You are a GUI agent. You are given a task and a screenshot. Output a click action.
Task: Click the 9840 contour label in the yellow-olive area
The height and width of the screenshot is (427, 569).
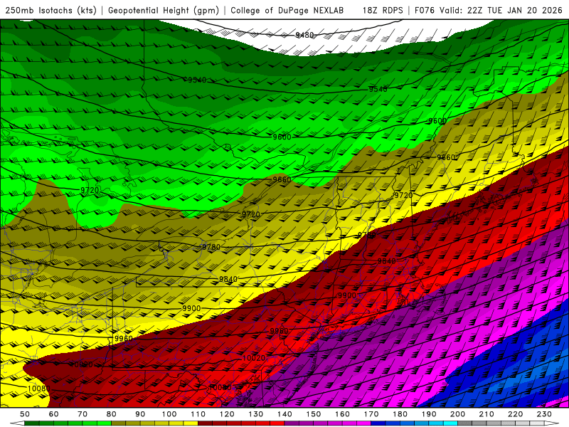[x=228, y=279]
